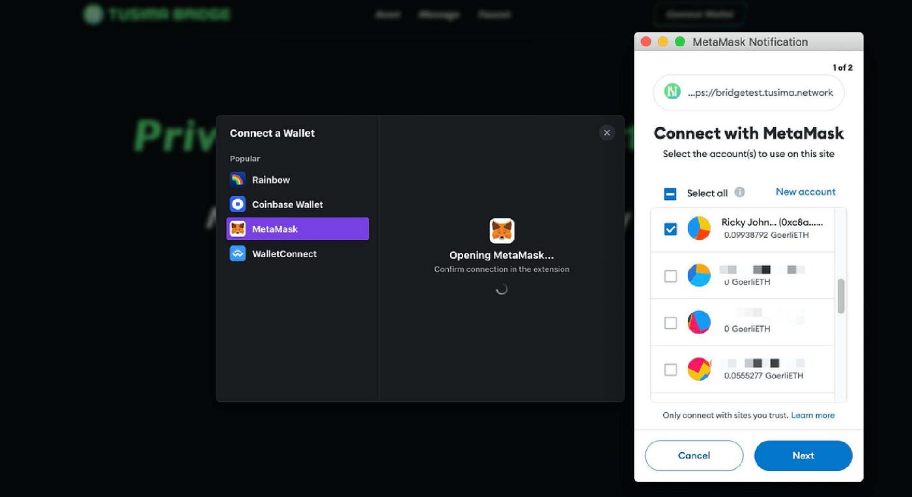Click large MetaMask fox logo above Opening MetaMask
The height and width of the screenshot is (497, 912).
[x=502, y=231]
